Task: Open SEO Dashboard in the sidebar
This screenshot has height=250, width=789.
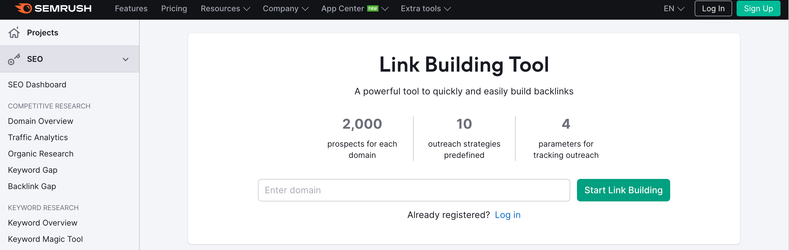Action: click(37, 85)
